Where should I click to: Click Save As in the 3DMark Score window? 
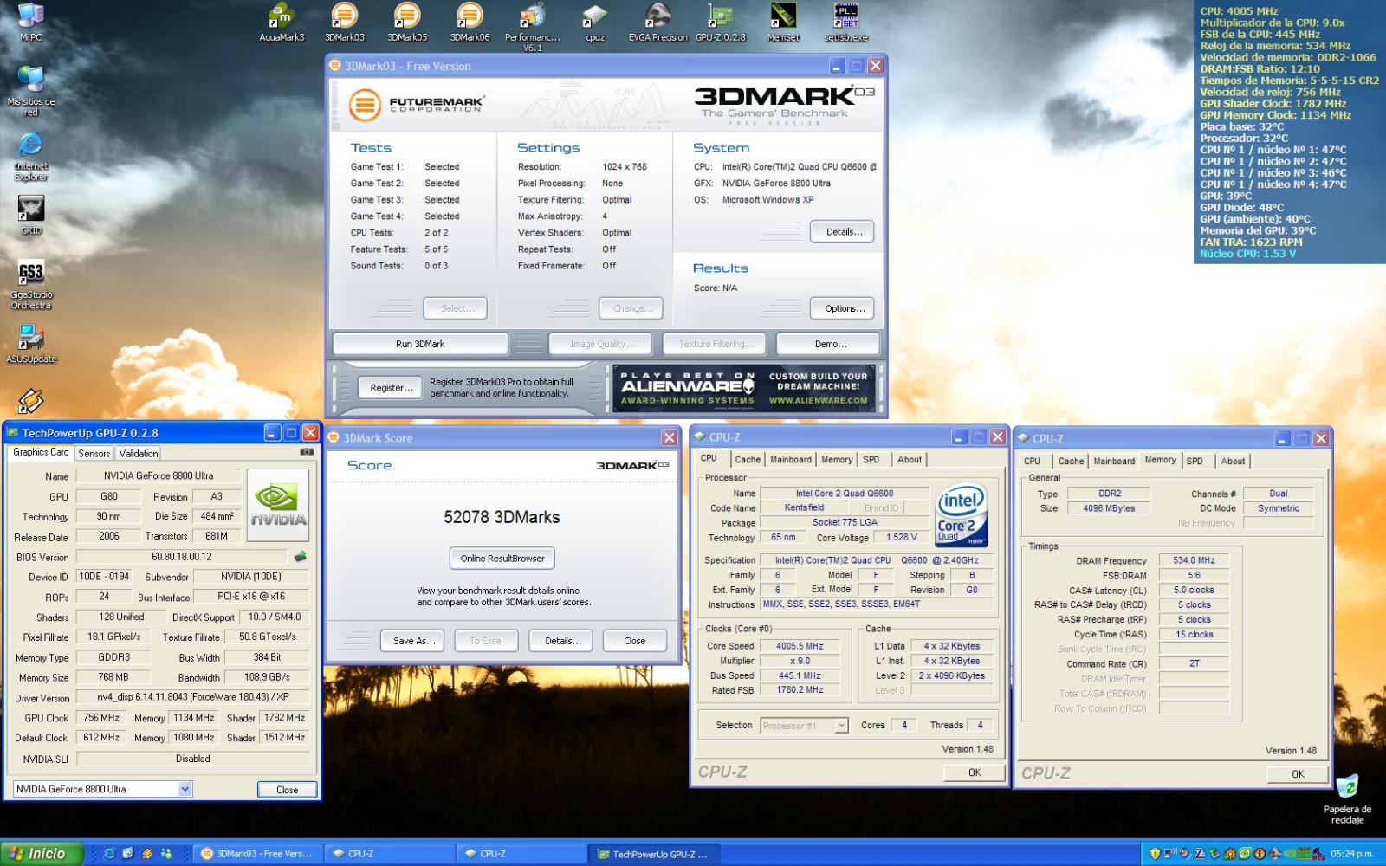click(x=413, y=641)
